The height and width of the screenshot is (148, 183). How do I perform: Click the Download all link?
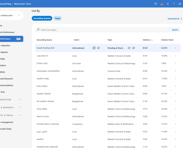[x=173, y=18]
